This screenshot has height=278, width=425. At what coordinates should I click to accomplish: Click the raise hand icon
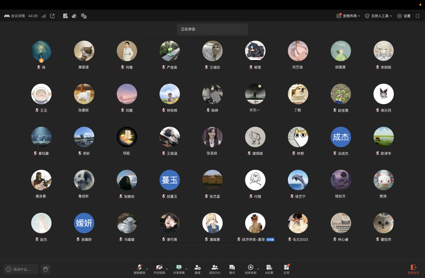point(46,269)
